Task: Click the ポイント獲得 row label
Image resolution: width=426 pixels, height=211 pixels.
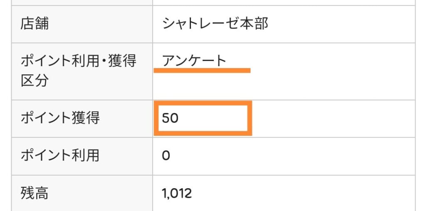Action: point(60,118)
